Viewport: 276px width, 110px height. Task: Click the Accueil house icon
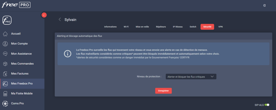pyautogui.click(x=5, y=34)
